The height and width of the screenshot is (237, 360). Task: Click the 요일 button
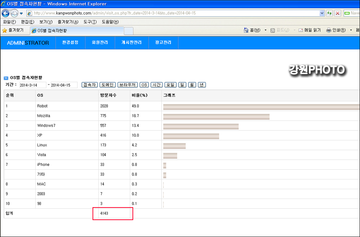point(170,85)
